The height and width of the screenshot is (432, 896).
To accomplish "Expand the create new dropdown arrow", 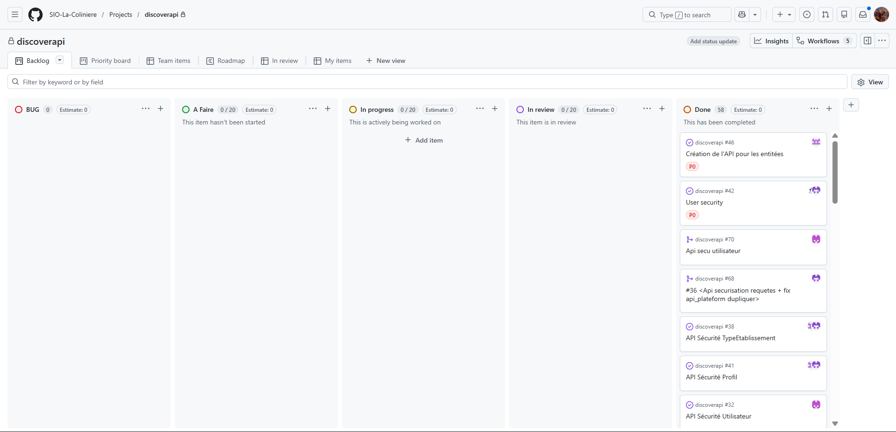I will tap(790, 14).
